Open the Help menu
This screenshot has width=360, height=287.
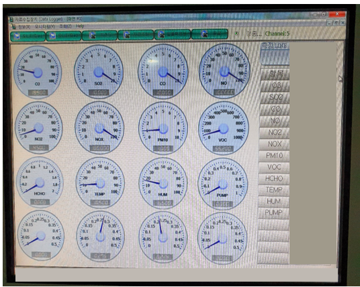[80, 26]
